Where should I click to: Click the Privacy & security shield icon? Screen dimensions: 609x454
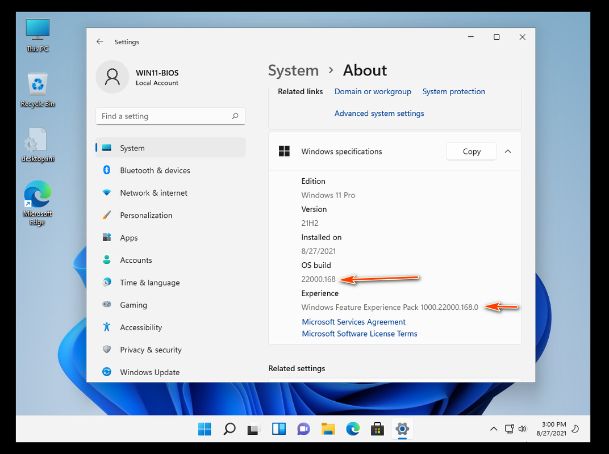coord(107,349)
